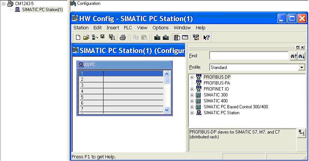Maximize the HW Config window
309x161 pixels.
(292, 19)
